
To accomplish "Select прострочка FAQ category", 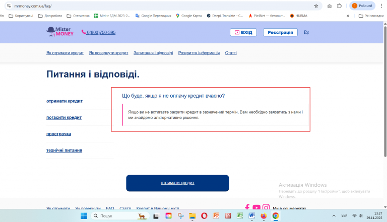I will tap(58, 134).
